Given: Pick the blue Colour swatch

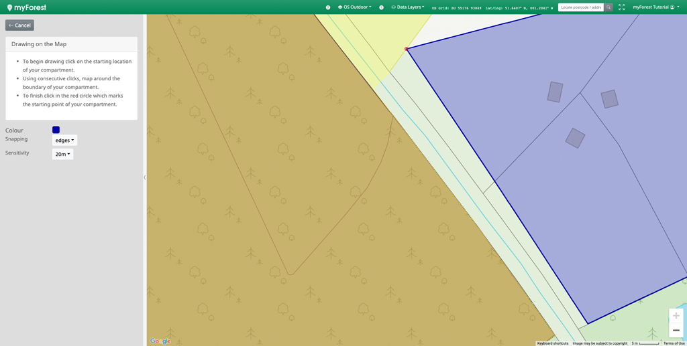Looking at the screenshot, I should pyautogui.click(x=56, y=130).
